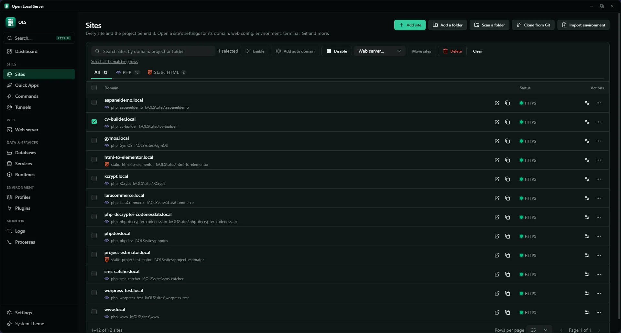
Task: Open project-estimator.local in browser icon
Action: pyautogui.click(x=497, y=255)
